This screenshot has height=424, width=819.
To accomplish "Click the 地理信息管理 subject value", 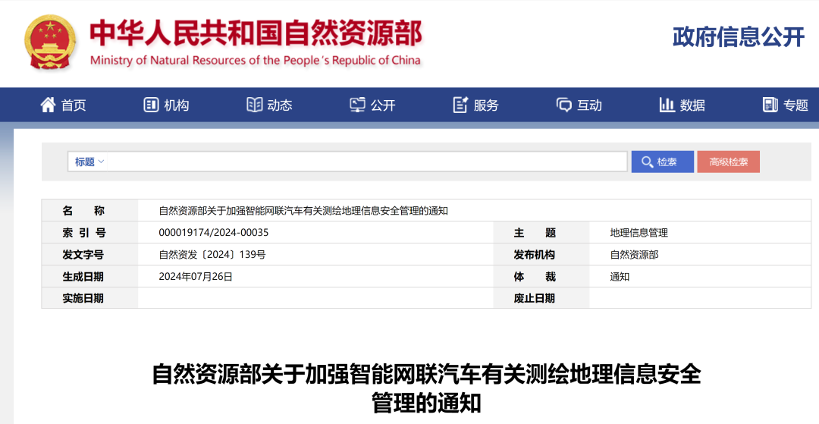I will tap(639, 233).
